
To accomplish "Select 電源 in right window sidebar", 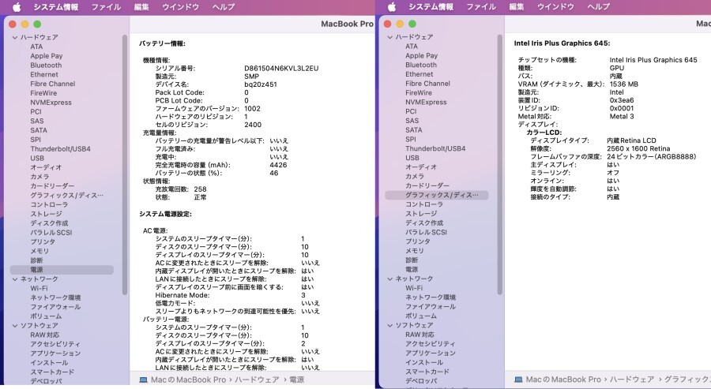I will [412, 269].
